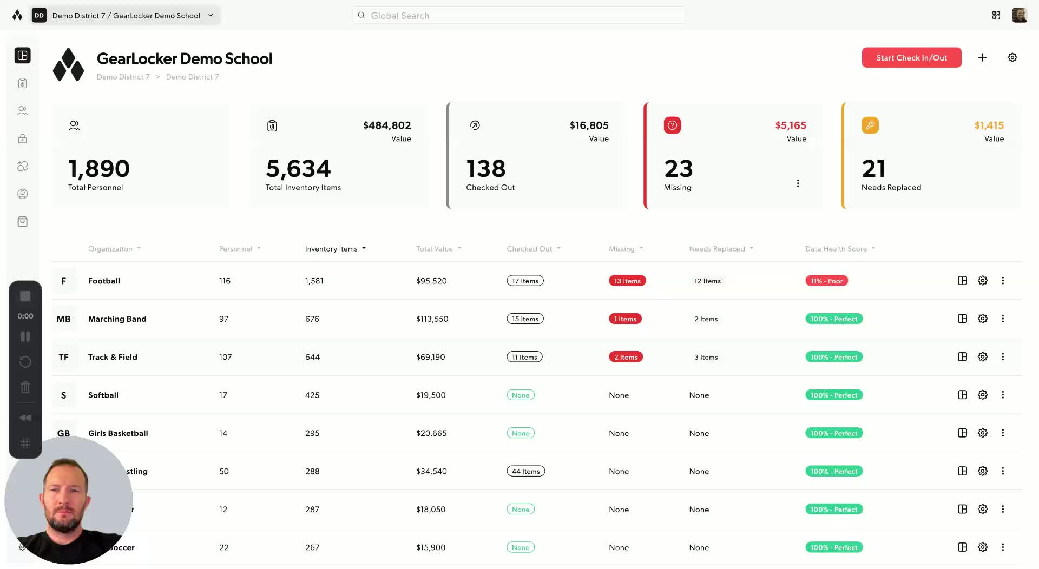Open the user avatar menu
This screenshot has width=1039, height=569.
pyautogui.click(x=1020, y=15)
